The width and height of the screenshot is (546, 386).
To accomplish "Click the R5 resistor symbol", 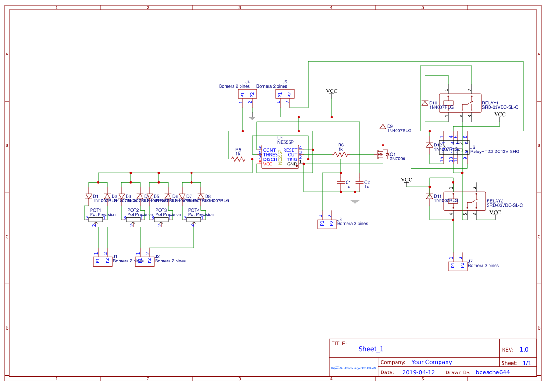I will tap(238, 159).
